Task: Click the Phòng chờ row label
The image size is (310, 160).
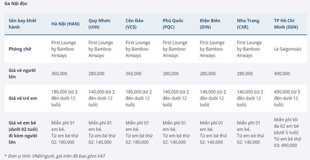Action: 20,49
